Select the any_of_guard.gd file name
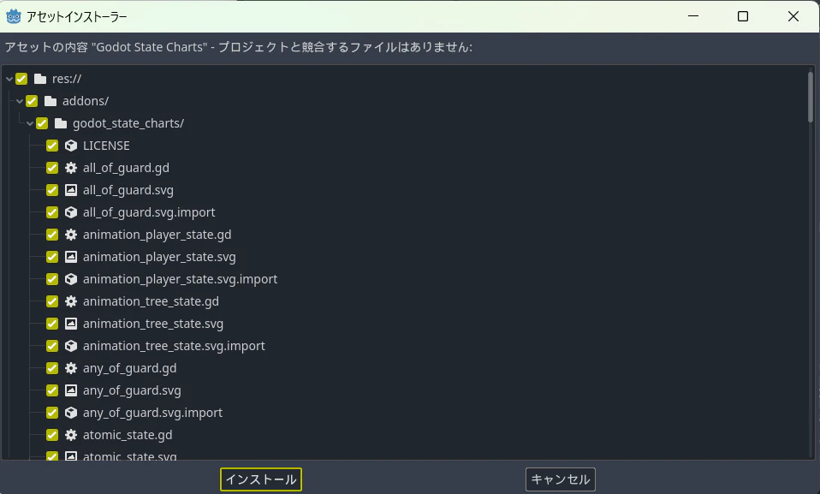Screen dimensions: 820x494 130,368
